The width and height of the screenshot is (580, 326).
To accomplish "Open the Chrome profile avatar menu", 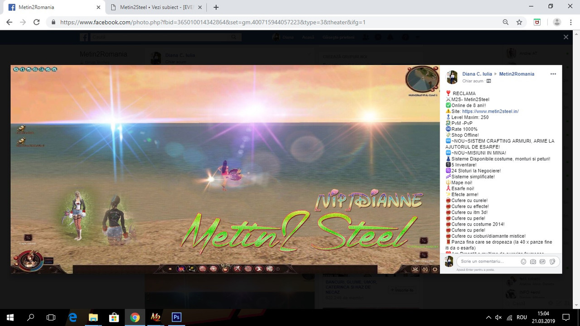I will pyautogui.click(x=557, y=22).
